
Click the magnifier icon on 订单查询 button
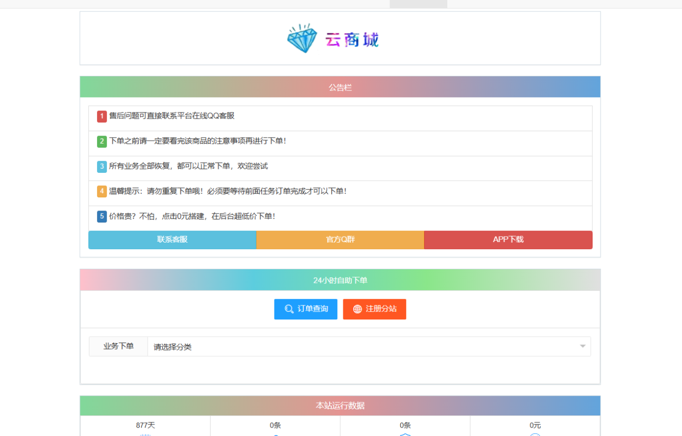coord(288,309)
